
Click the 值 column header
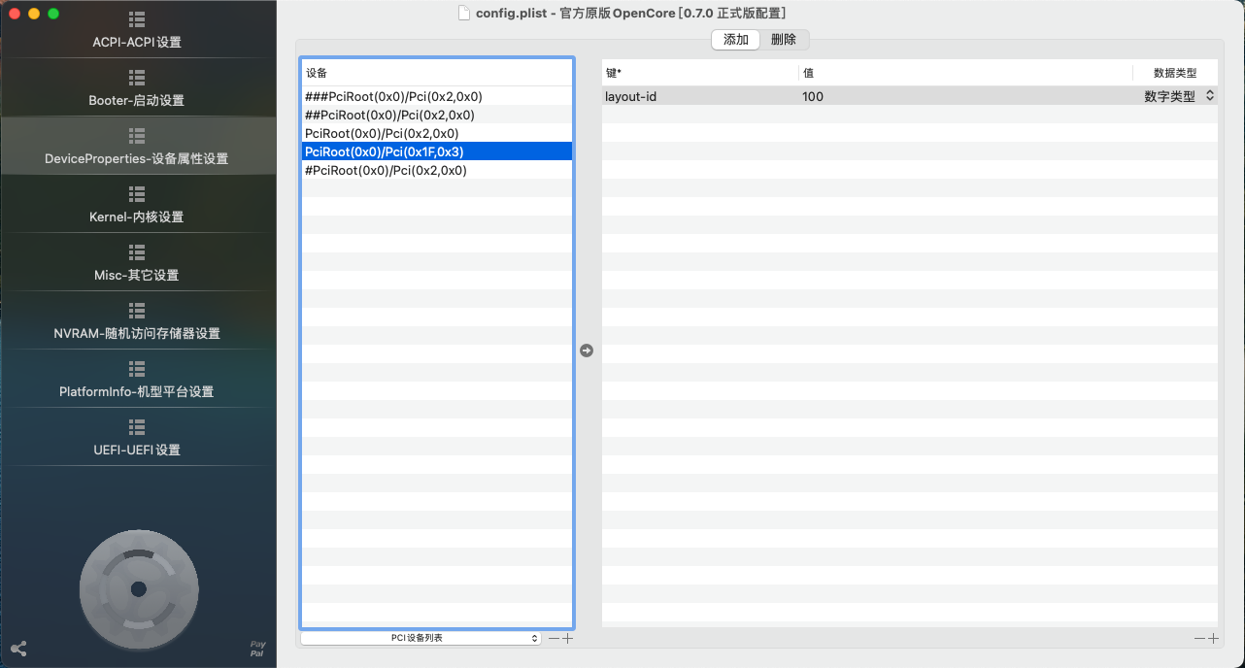966,73
